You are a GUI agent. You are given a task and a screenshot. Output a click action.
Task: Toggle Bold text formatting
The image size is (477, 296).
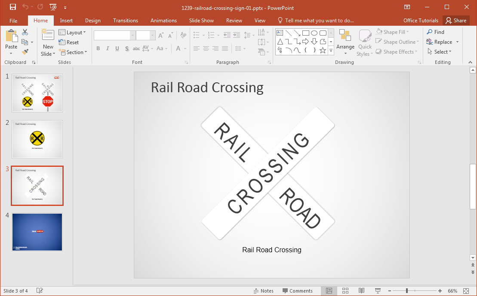[98, 48]
